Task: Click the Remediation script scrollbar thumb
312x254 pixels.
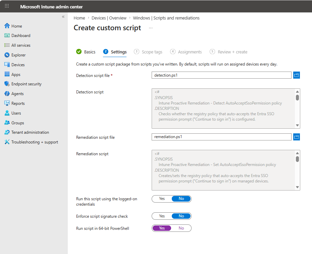Action: (x=297, y=159)
